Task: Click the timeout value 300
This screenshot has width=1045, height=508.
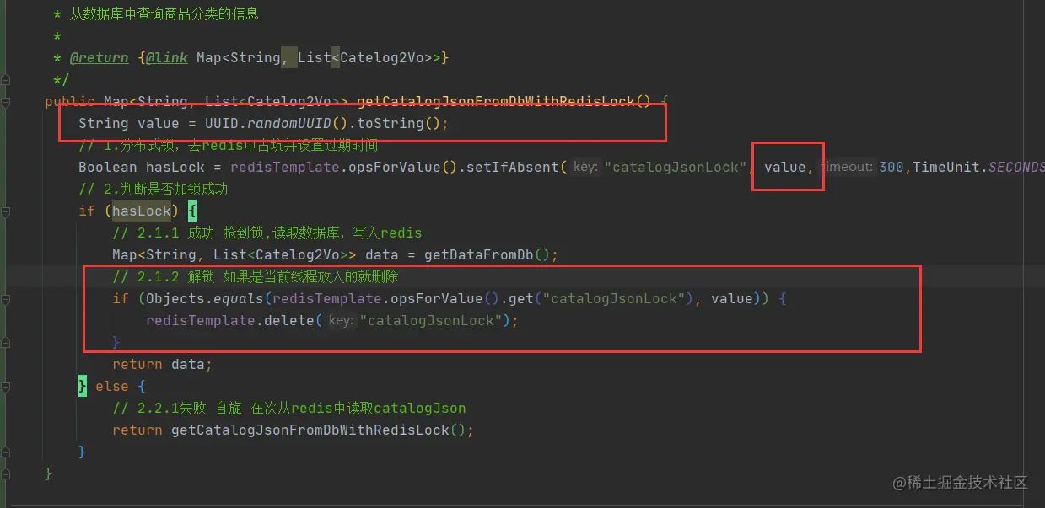Action: pyautogui.click(x=891, y=167)
